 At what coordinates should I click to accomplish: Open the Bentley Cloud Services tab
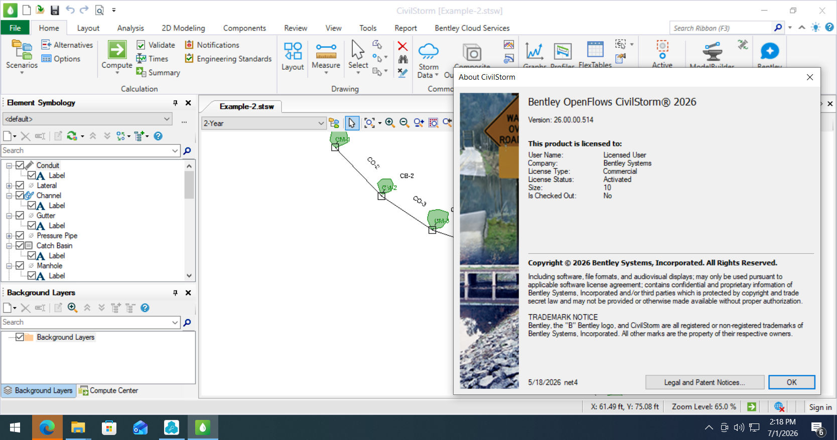click(x=472, y=28)
